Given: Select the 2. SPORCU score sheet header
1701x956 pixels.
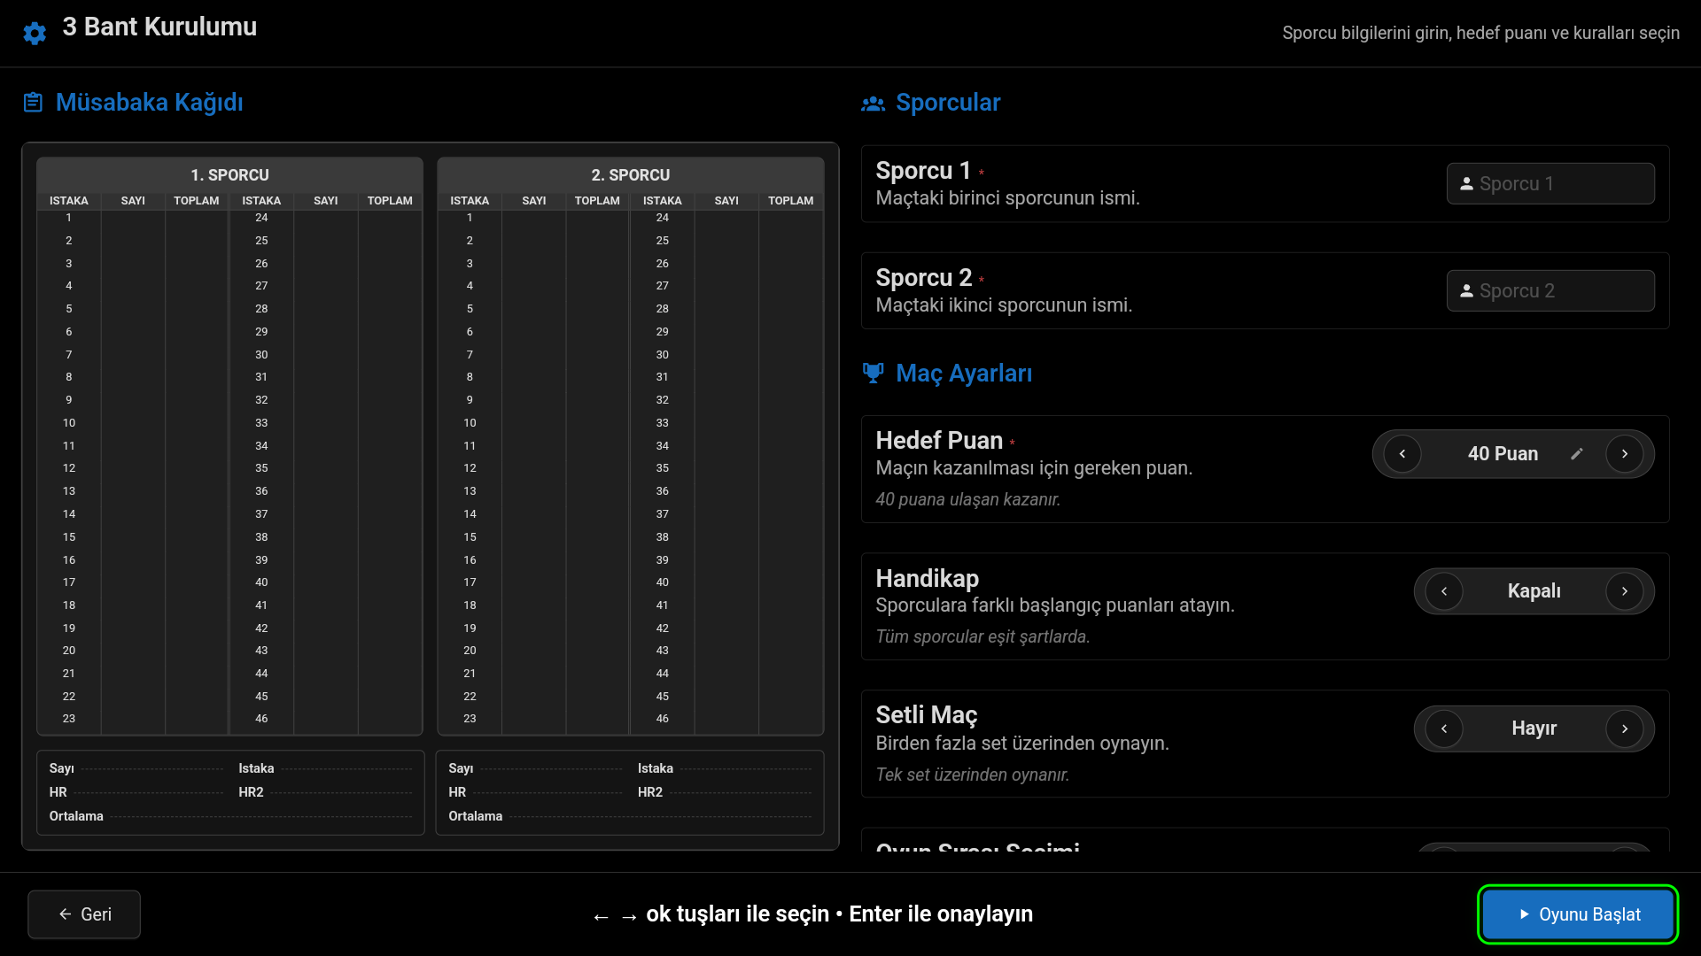Looking at the screenshot, I should (630, 175).
